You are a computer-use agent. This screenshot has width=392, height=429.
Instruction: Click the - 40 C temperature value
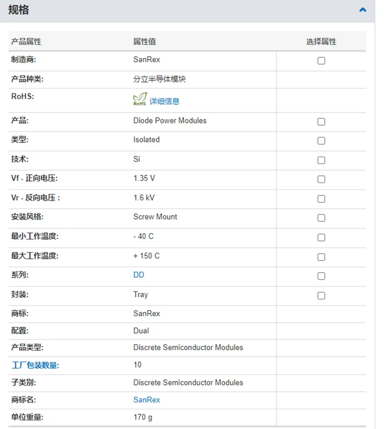pos(144,237)
